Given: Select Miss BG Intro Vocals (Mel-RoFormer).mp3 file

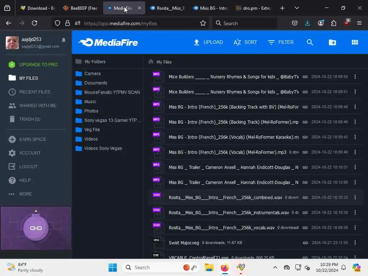Looking at the screenshot, I should 227,152.
